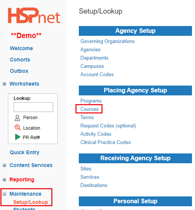195x210 pixels.
Task: Expand the Reporting section
Action: [5, 179]
